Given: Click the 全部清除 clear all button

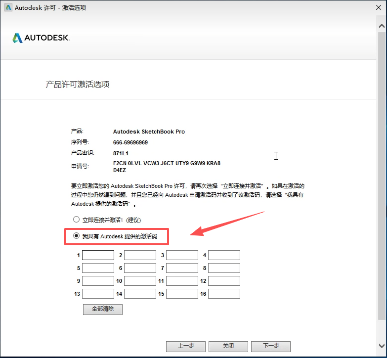Looking at the screenshot, I should tap(103, 309).
